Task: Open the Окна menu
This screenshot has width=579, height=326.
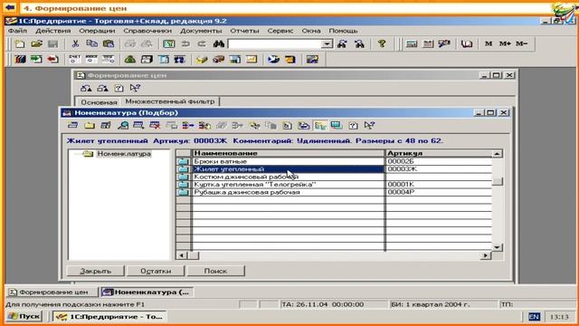Action: [311, 31]
